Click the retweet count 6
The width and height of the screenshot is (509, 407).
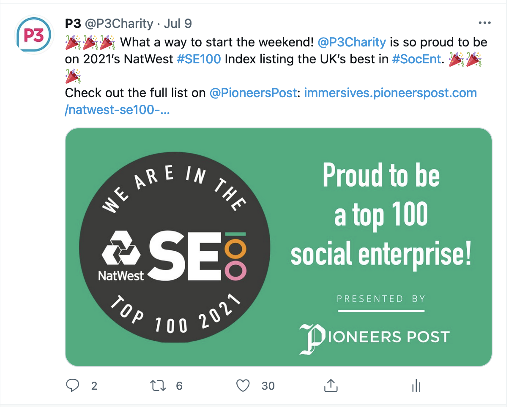[179, 385]
